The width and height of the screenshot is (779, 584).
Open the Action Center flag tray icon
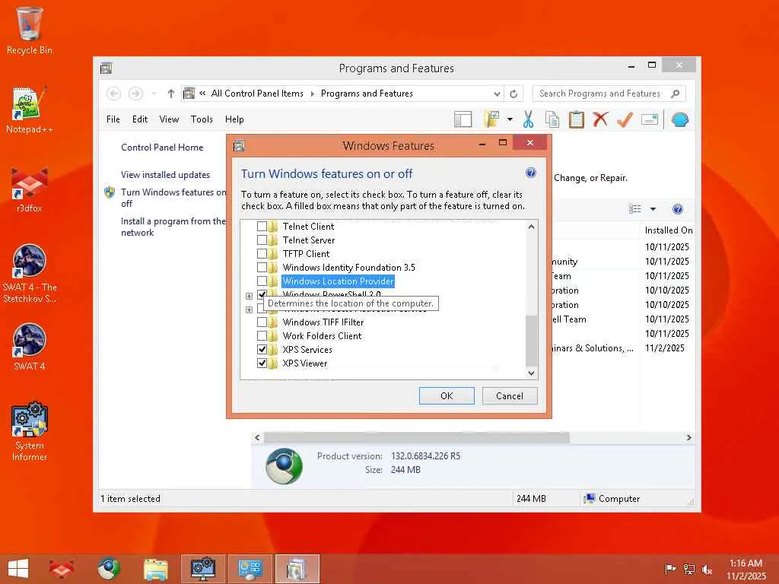tap(670, 569)
